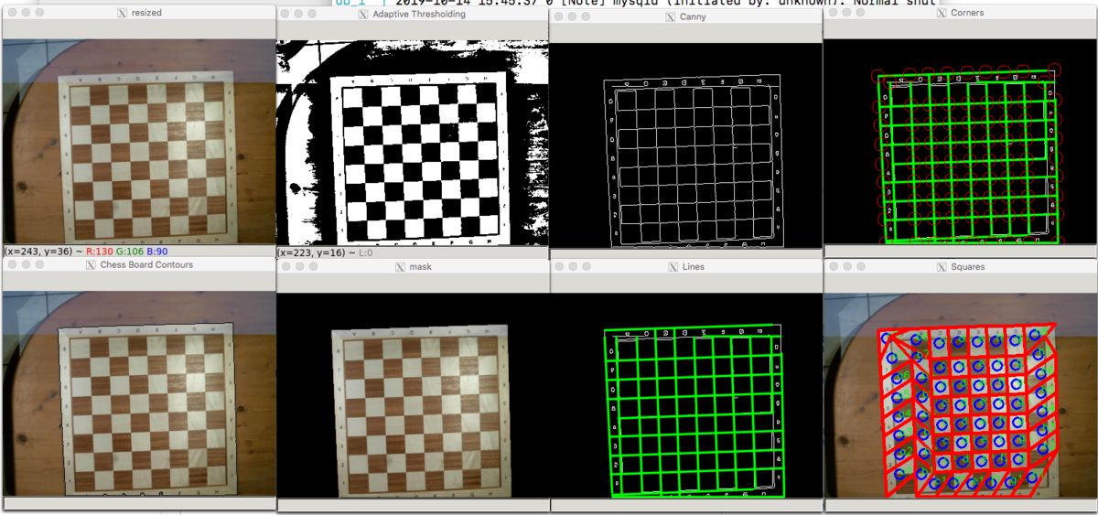Image resolution: width=1098 pixels, height=515 pixels.
Task: Focus the resized window by its title text
Action: point(147,13)
